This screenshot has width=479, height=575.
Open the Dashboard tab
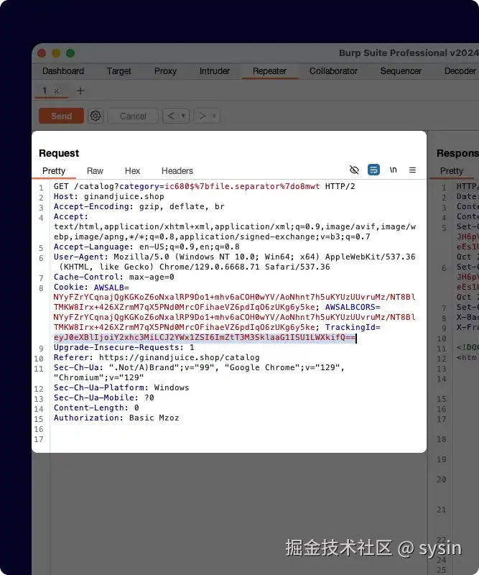[63, 70]
